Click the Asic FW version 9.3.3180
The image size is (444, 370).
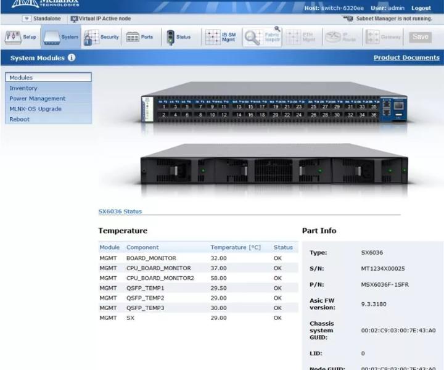[374, 304]
